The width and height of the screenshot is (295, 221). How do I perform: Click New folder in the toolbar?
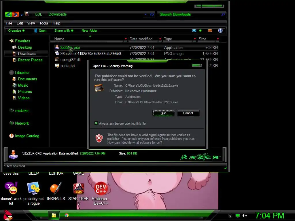pyautogui.click(x=89, y=31)
